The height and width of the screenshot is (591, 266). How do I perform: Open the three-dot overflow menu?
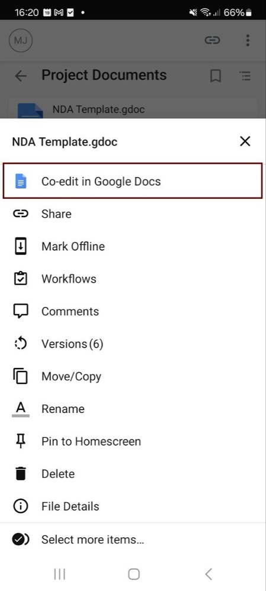[248, 40]
